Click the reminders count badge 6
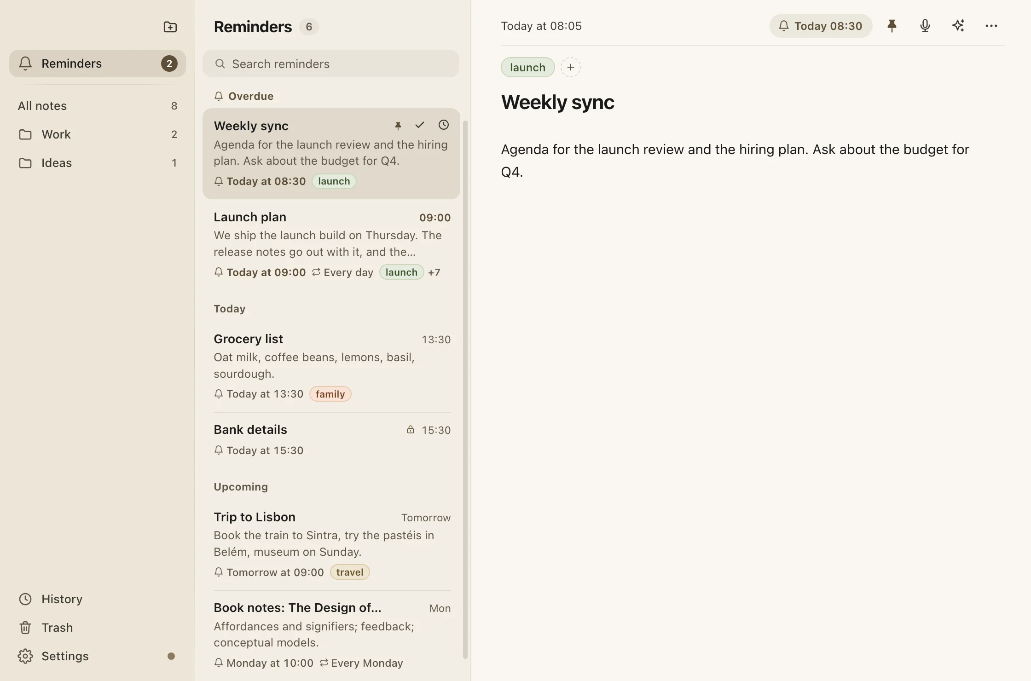 click(309, 27)
